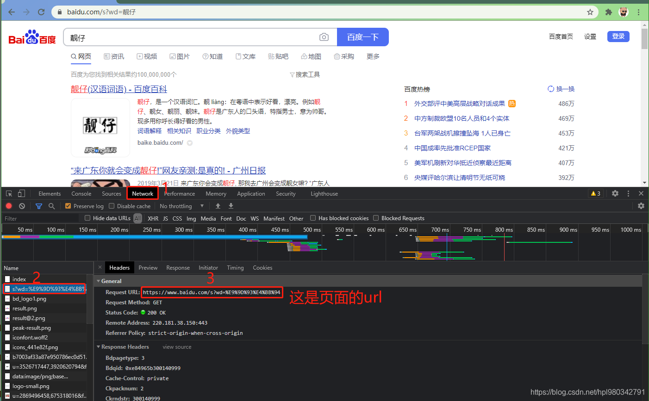Open the network panel settings gear
The height and width of the screenshot is (401, 649).
pyautogui.click(x=641, y=206)
